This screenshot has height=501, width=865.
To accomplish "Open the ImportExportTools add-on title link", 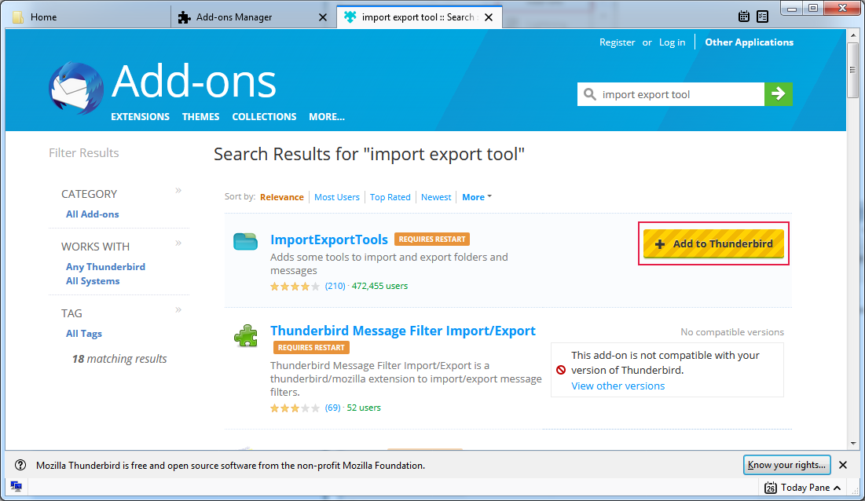I will click(x=328, y=240).
